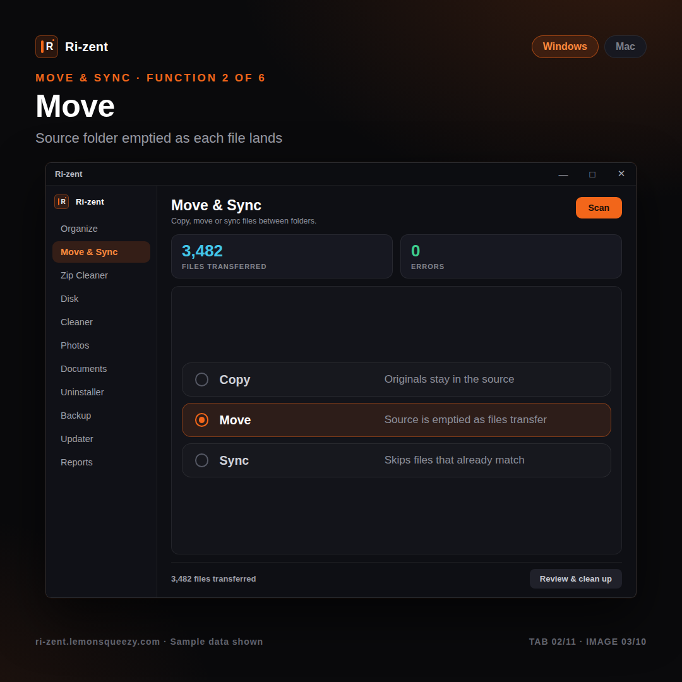
Task: Open the Cleaner section
Action: (101, 322)
